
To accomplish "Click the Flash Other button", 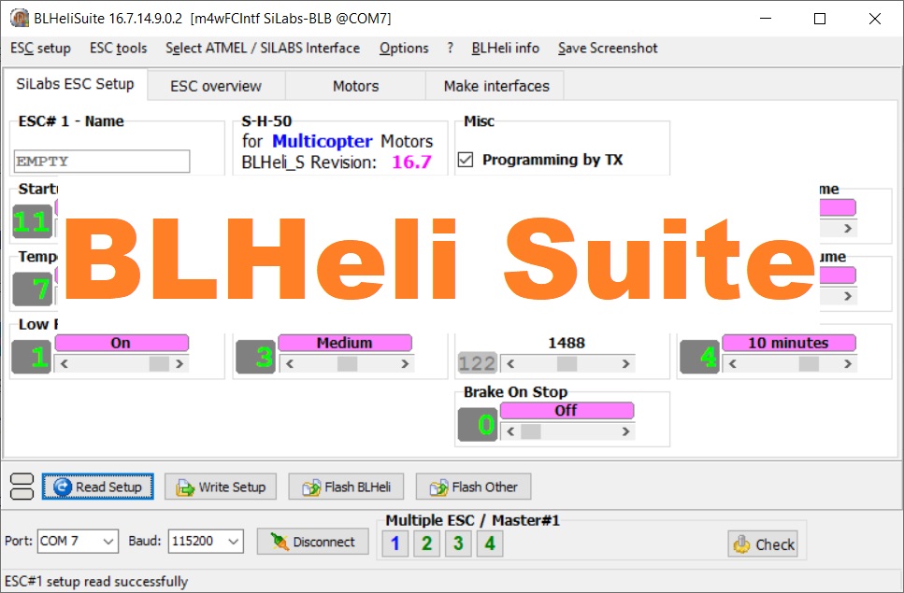I will tap(473, 487).
